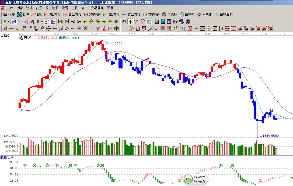293x186 pixels.
Task: Click the 赢家服务 button
Action: point(224,15)
